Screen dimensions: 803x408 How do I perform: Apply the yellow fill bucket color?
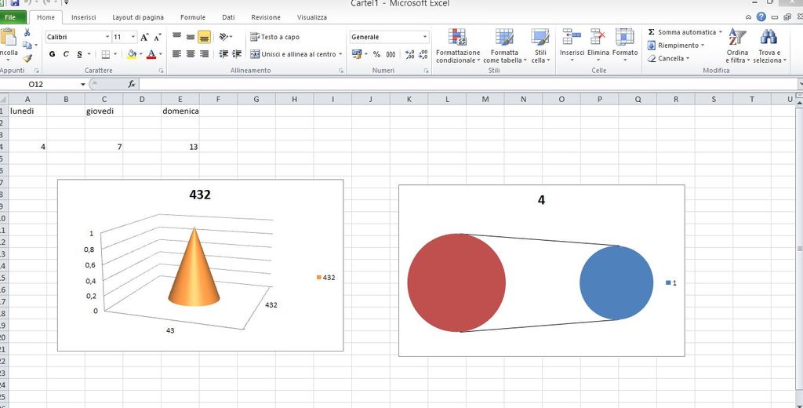pos(132,54)
